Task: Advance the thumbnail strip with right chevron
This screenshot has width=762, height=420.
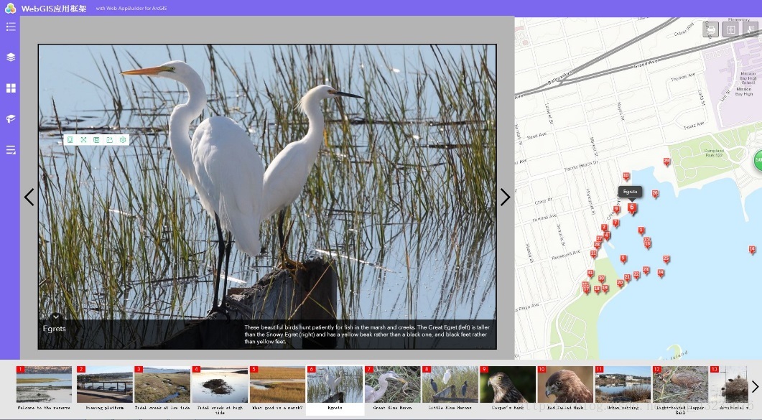Action: pyautogui.click(x=755, y=386)
